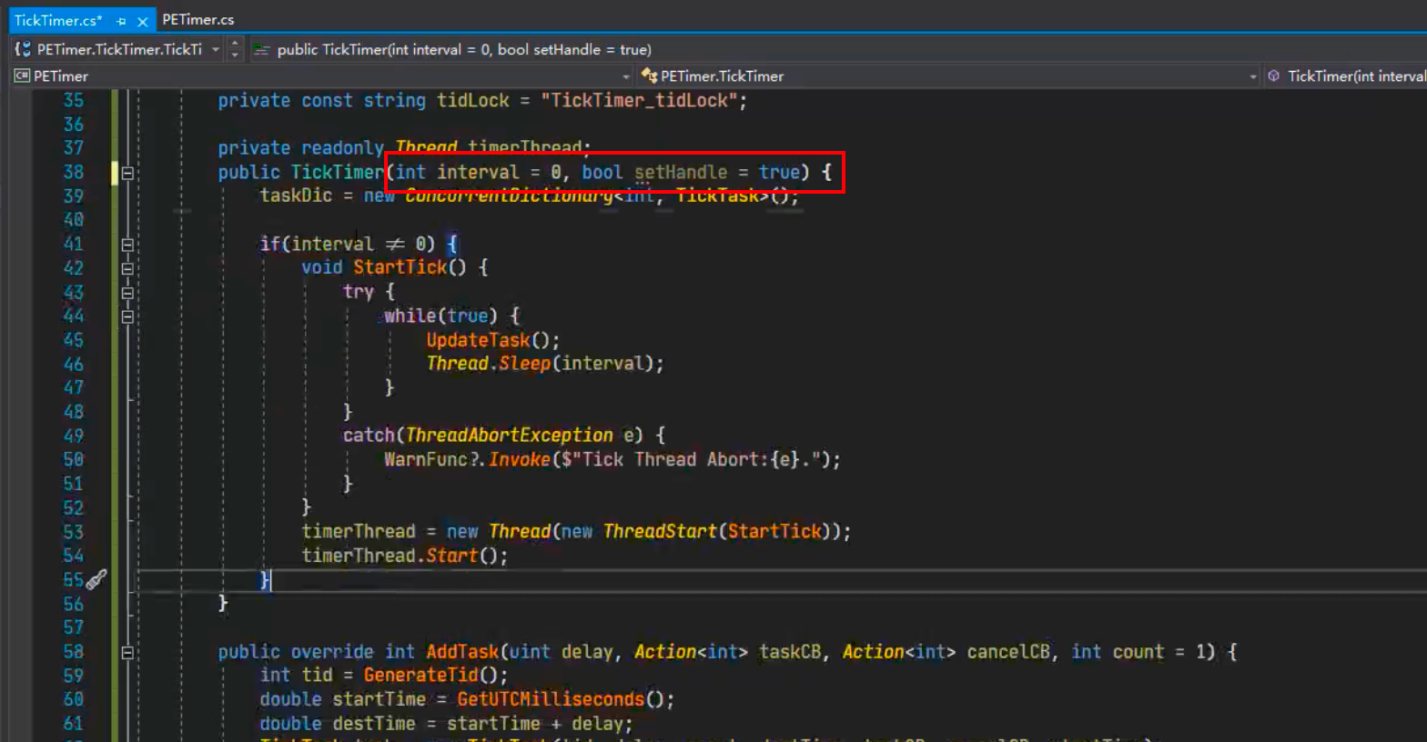The height and width of the screenshot is (742, 1427).
Task: Click the public TickTimer signature breadcrumb
Action: [464, 49]
